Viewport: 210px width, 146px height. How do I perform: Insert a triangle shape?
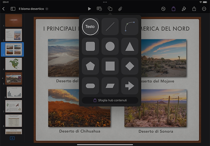130,46
